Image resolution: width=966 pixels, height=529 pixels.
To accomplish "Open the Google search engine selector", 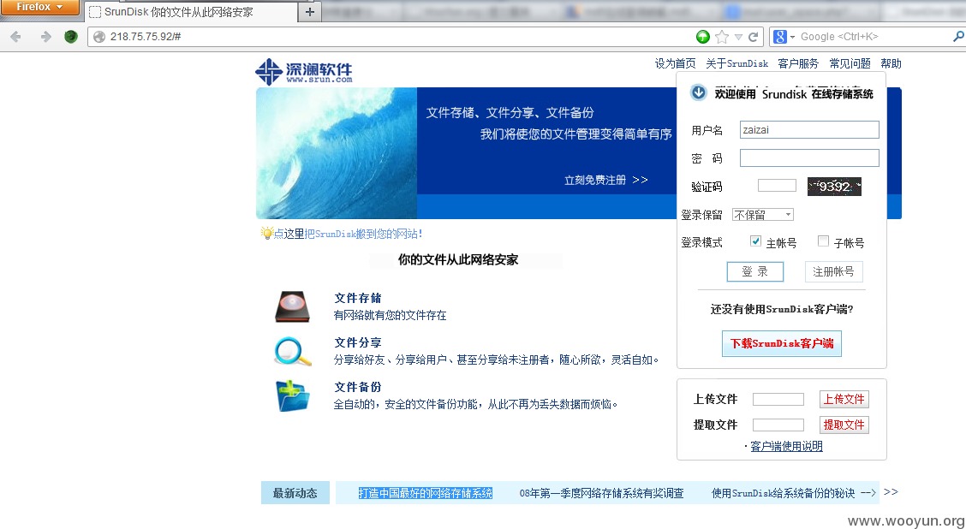I will (784, 37).
